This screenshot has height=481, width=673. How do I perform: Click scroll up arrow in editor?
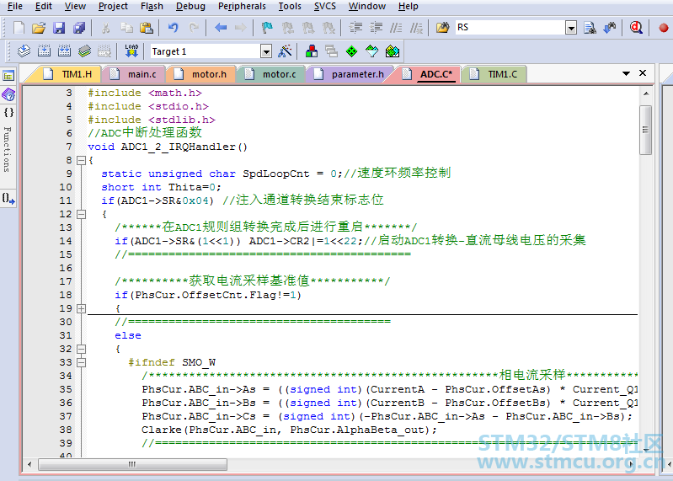pyautogui.click(x=646, y=94)
